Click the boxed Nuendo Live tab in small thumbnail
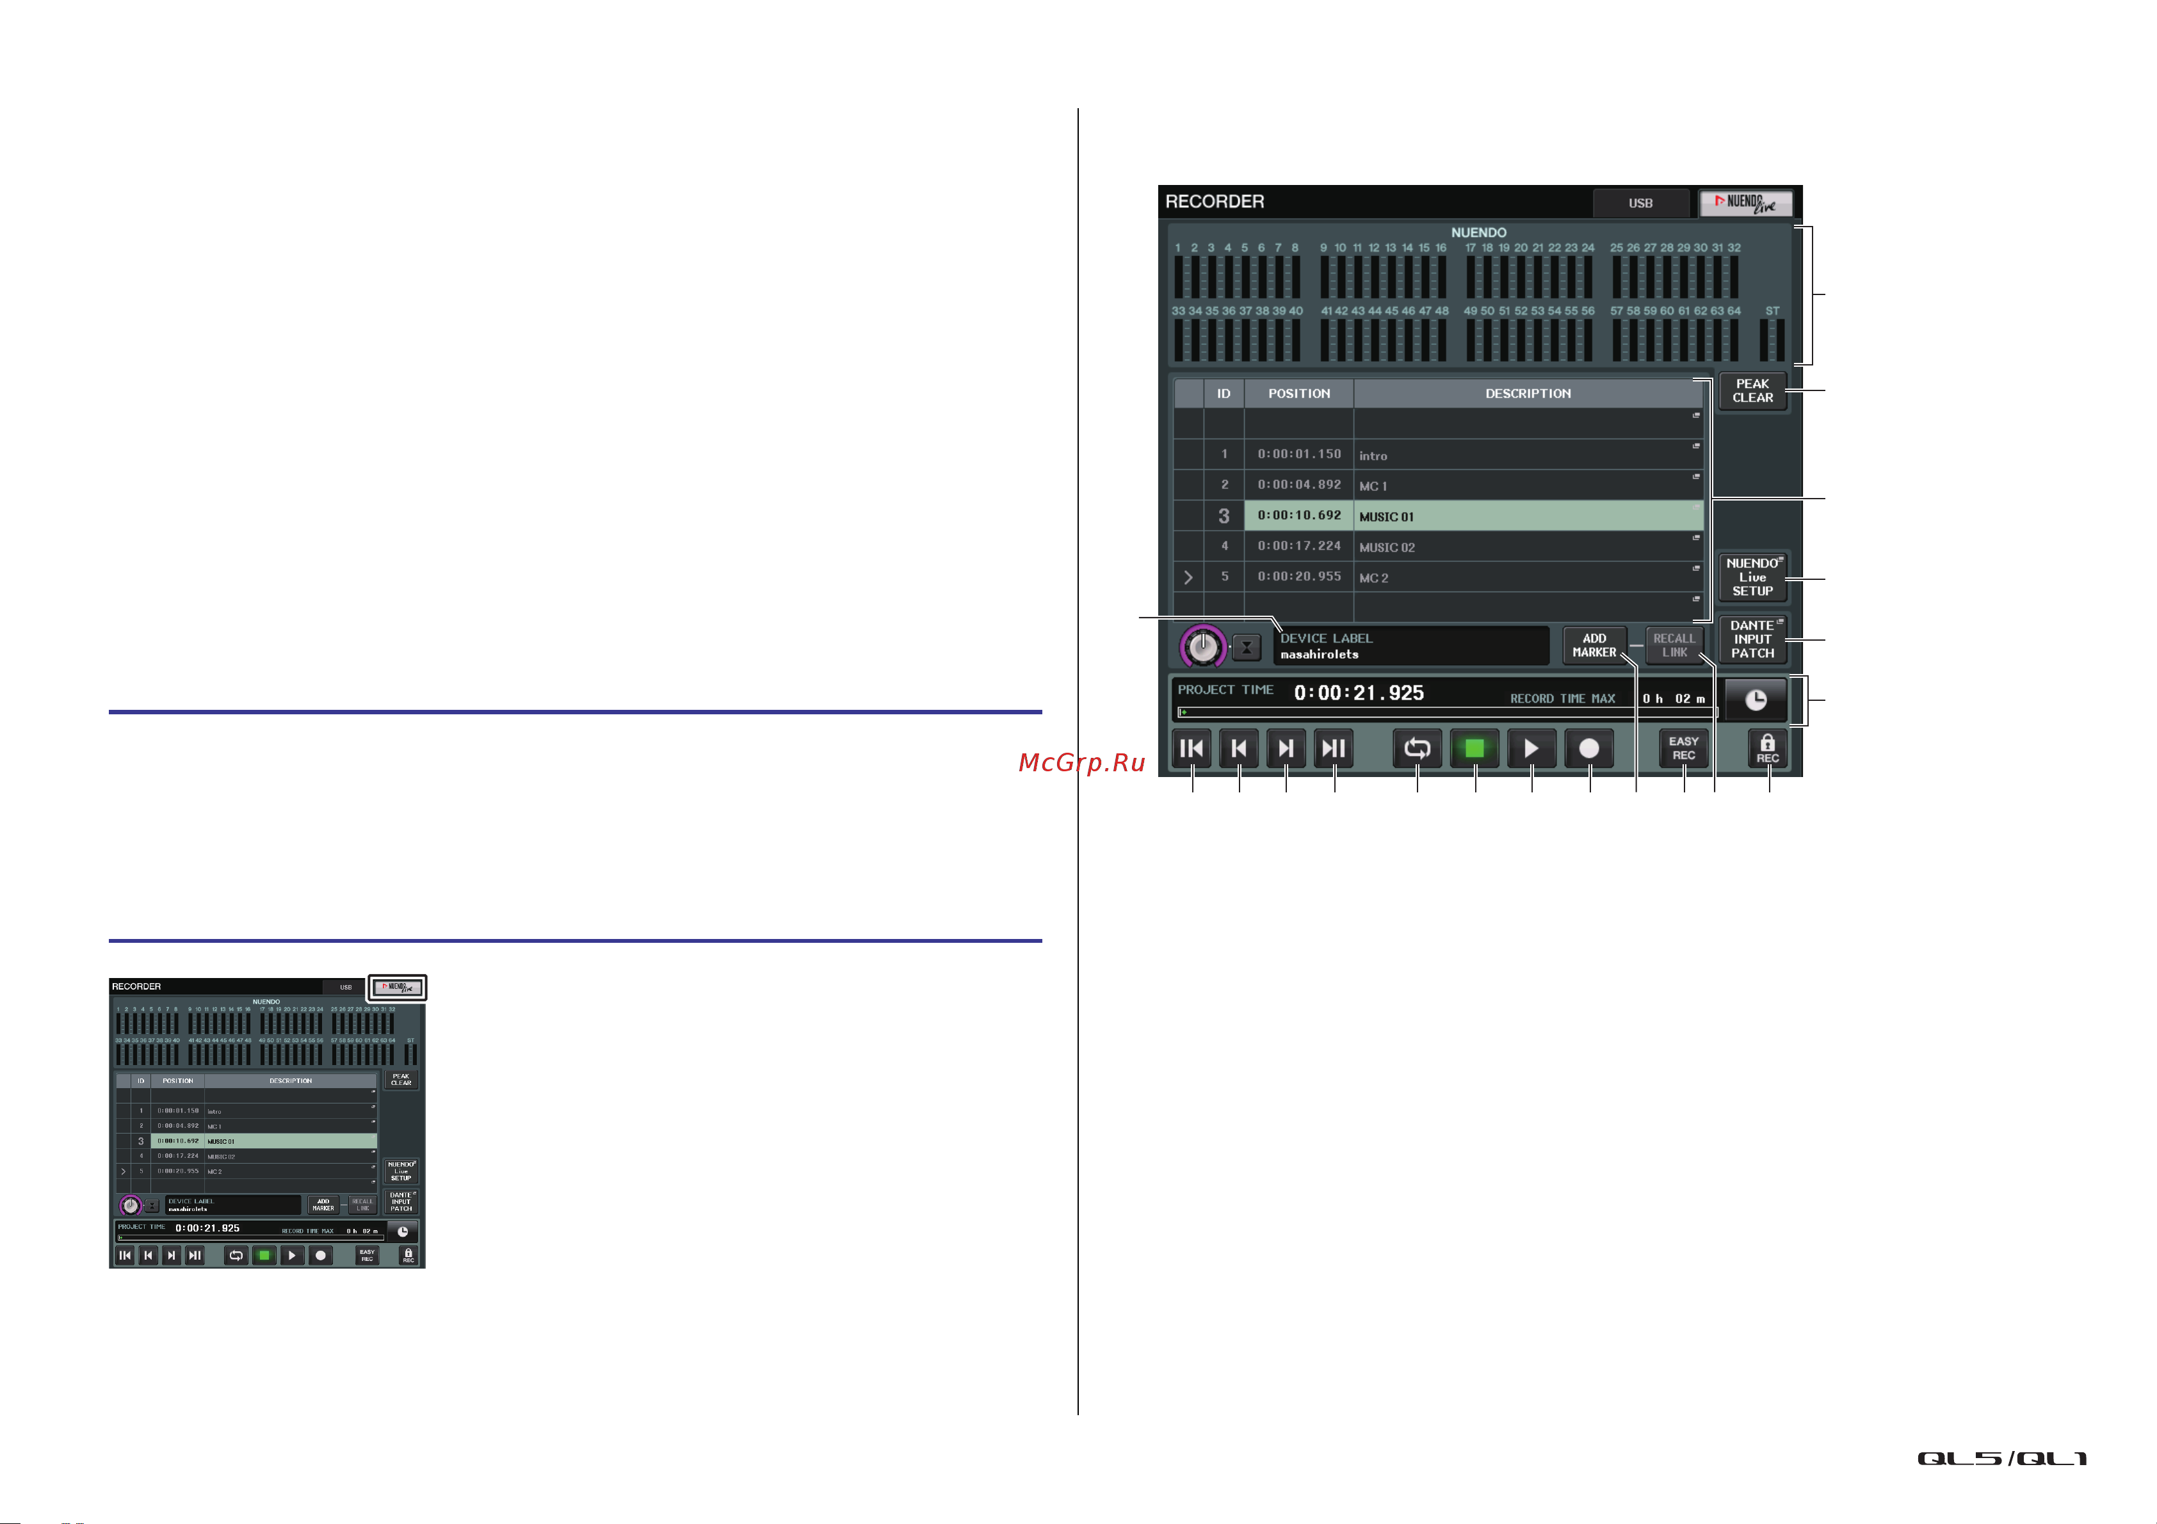The image size is (2157, 1524). tap(398, 987)
